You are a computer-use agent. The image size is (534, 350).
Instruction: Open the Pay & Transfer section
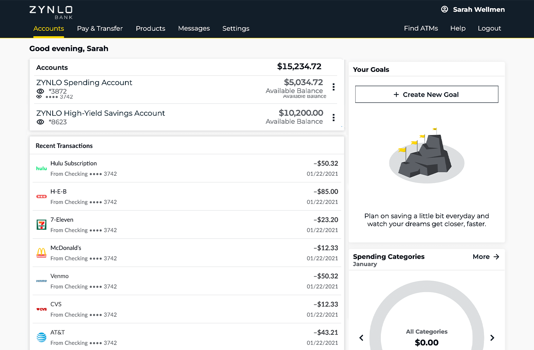coord(100,28)
